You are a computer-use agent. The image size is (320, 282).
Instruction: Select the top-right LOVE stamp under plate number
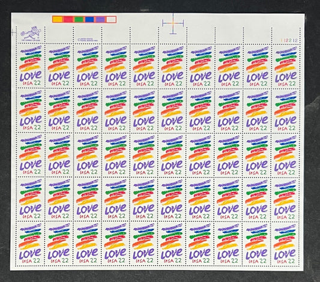click(x=286, y=66)
